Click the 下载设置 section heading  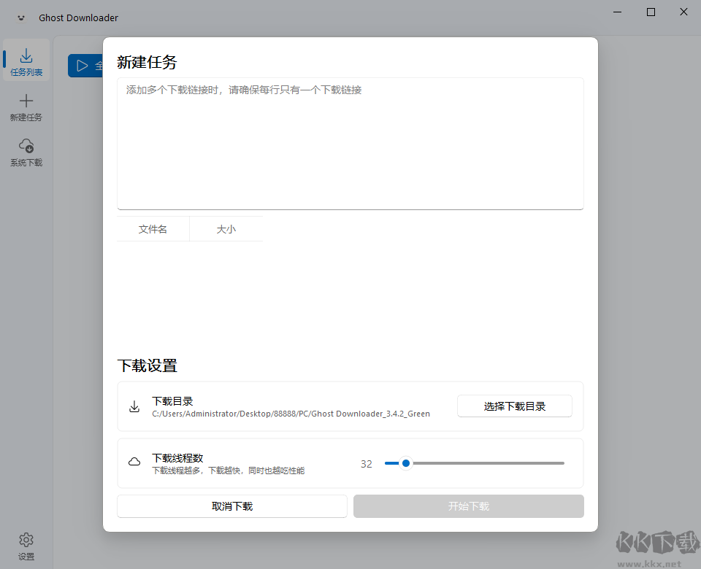click(147, 365)
